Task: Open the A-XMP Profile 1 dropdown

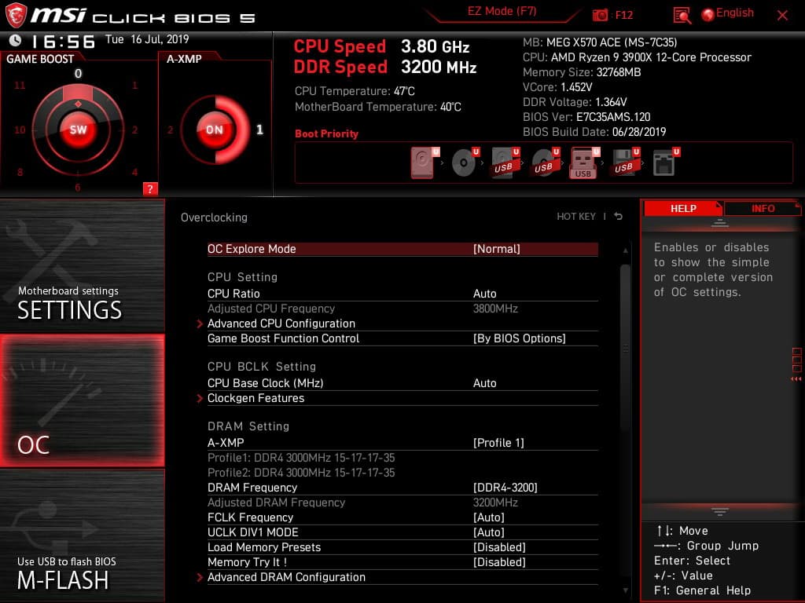Action: coord(498,443)
